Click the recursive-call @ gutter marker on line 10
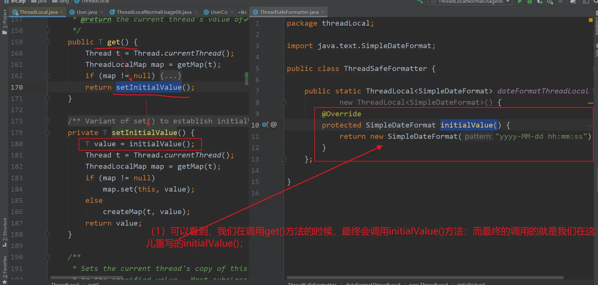Screen dimensions: 598x285 [274, 125]
